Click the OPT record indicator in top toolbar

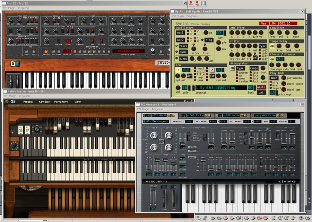click(x=191, y=3)
